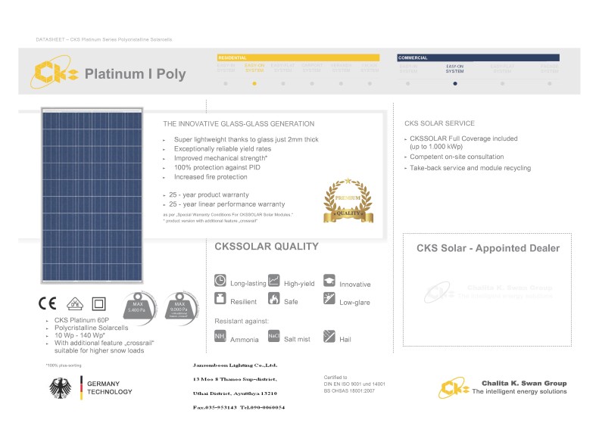This screenshot has width=599, height=423.
Task: Click the German eagle emblem
Action: [61, 388]
